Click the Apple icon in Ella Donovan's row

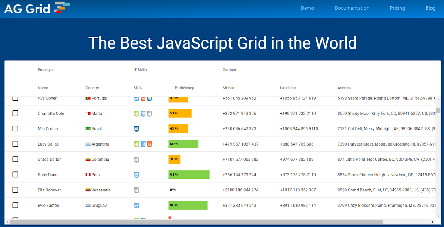pyautogui.click(x=137, y=190)
